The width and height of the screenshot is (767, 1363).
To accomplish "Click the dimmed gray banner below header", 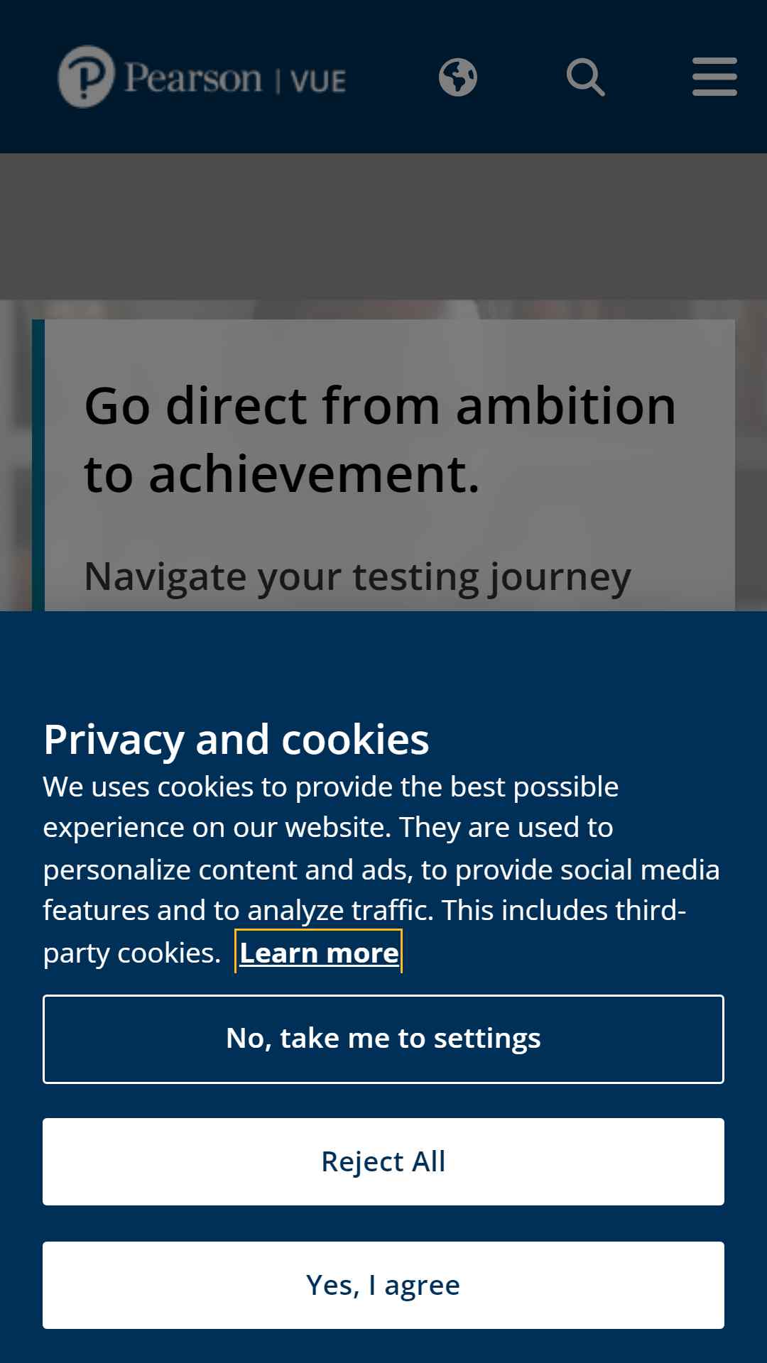I will (383, 226).
